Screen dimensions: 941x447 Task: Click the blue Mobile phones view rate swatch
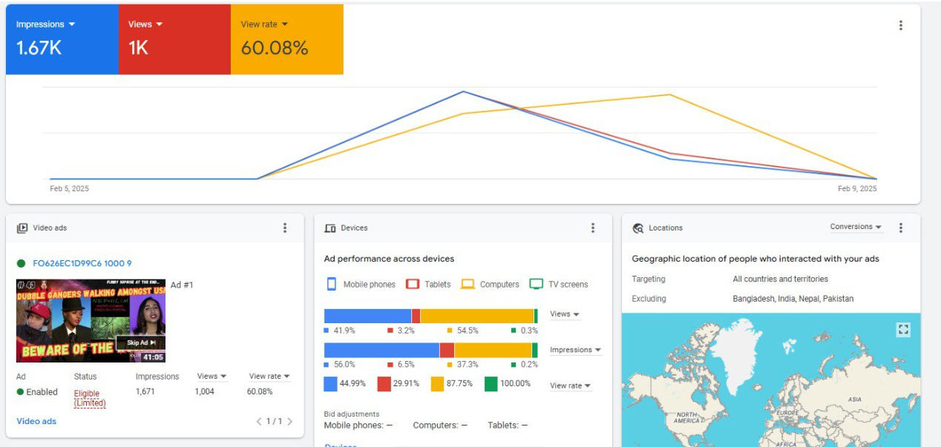331,384
